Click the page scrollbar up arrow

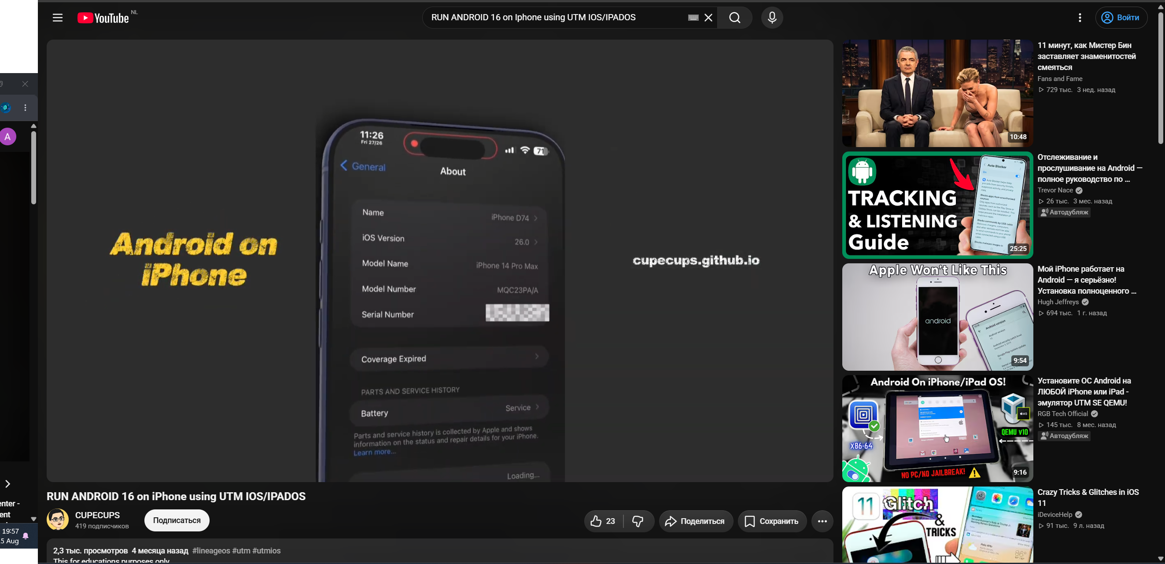[1161, 7]
